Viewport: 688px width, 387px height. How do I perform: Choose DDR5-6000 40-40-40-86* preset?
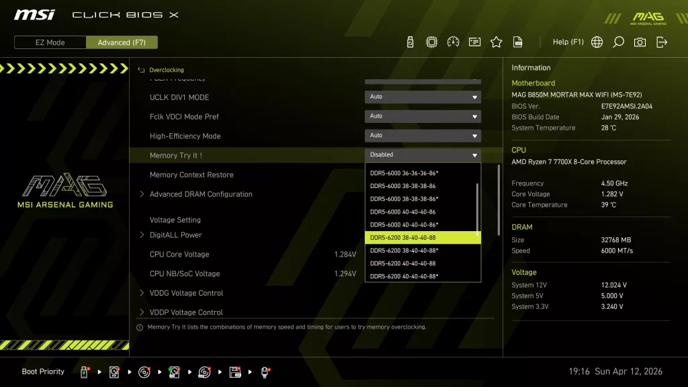click(421, 224)
